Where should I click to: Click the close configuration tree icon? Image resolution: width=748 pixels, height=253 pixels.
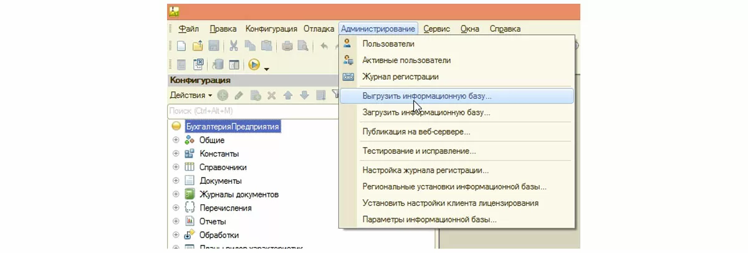[x=198, y=64]
